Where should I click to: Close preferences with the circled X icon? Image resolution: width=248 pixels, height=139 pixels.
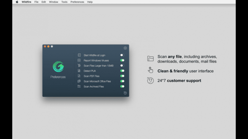tap(125, 48)
